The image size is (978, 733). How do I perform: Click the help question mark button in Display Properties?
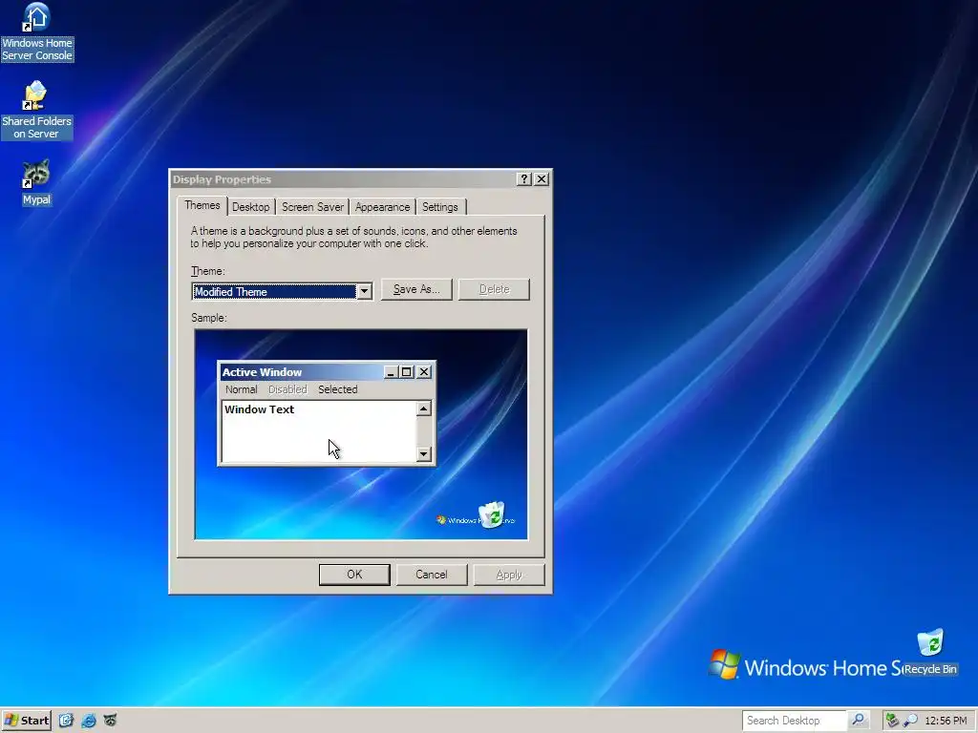524,179
